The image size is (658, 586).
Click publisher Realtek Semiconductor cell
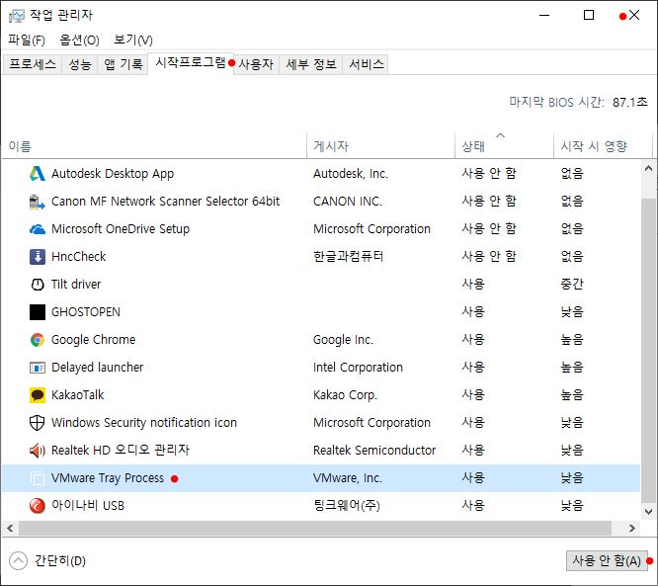(374, 451)
